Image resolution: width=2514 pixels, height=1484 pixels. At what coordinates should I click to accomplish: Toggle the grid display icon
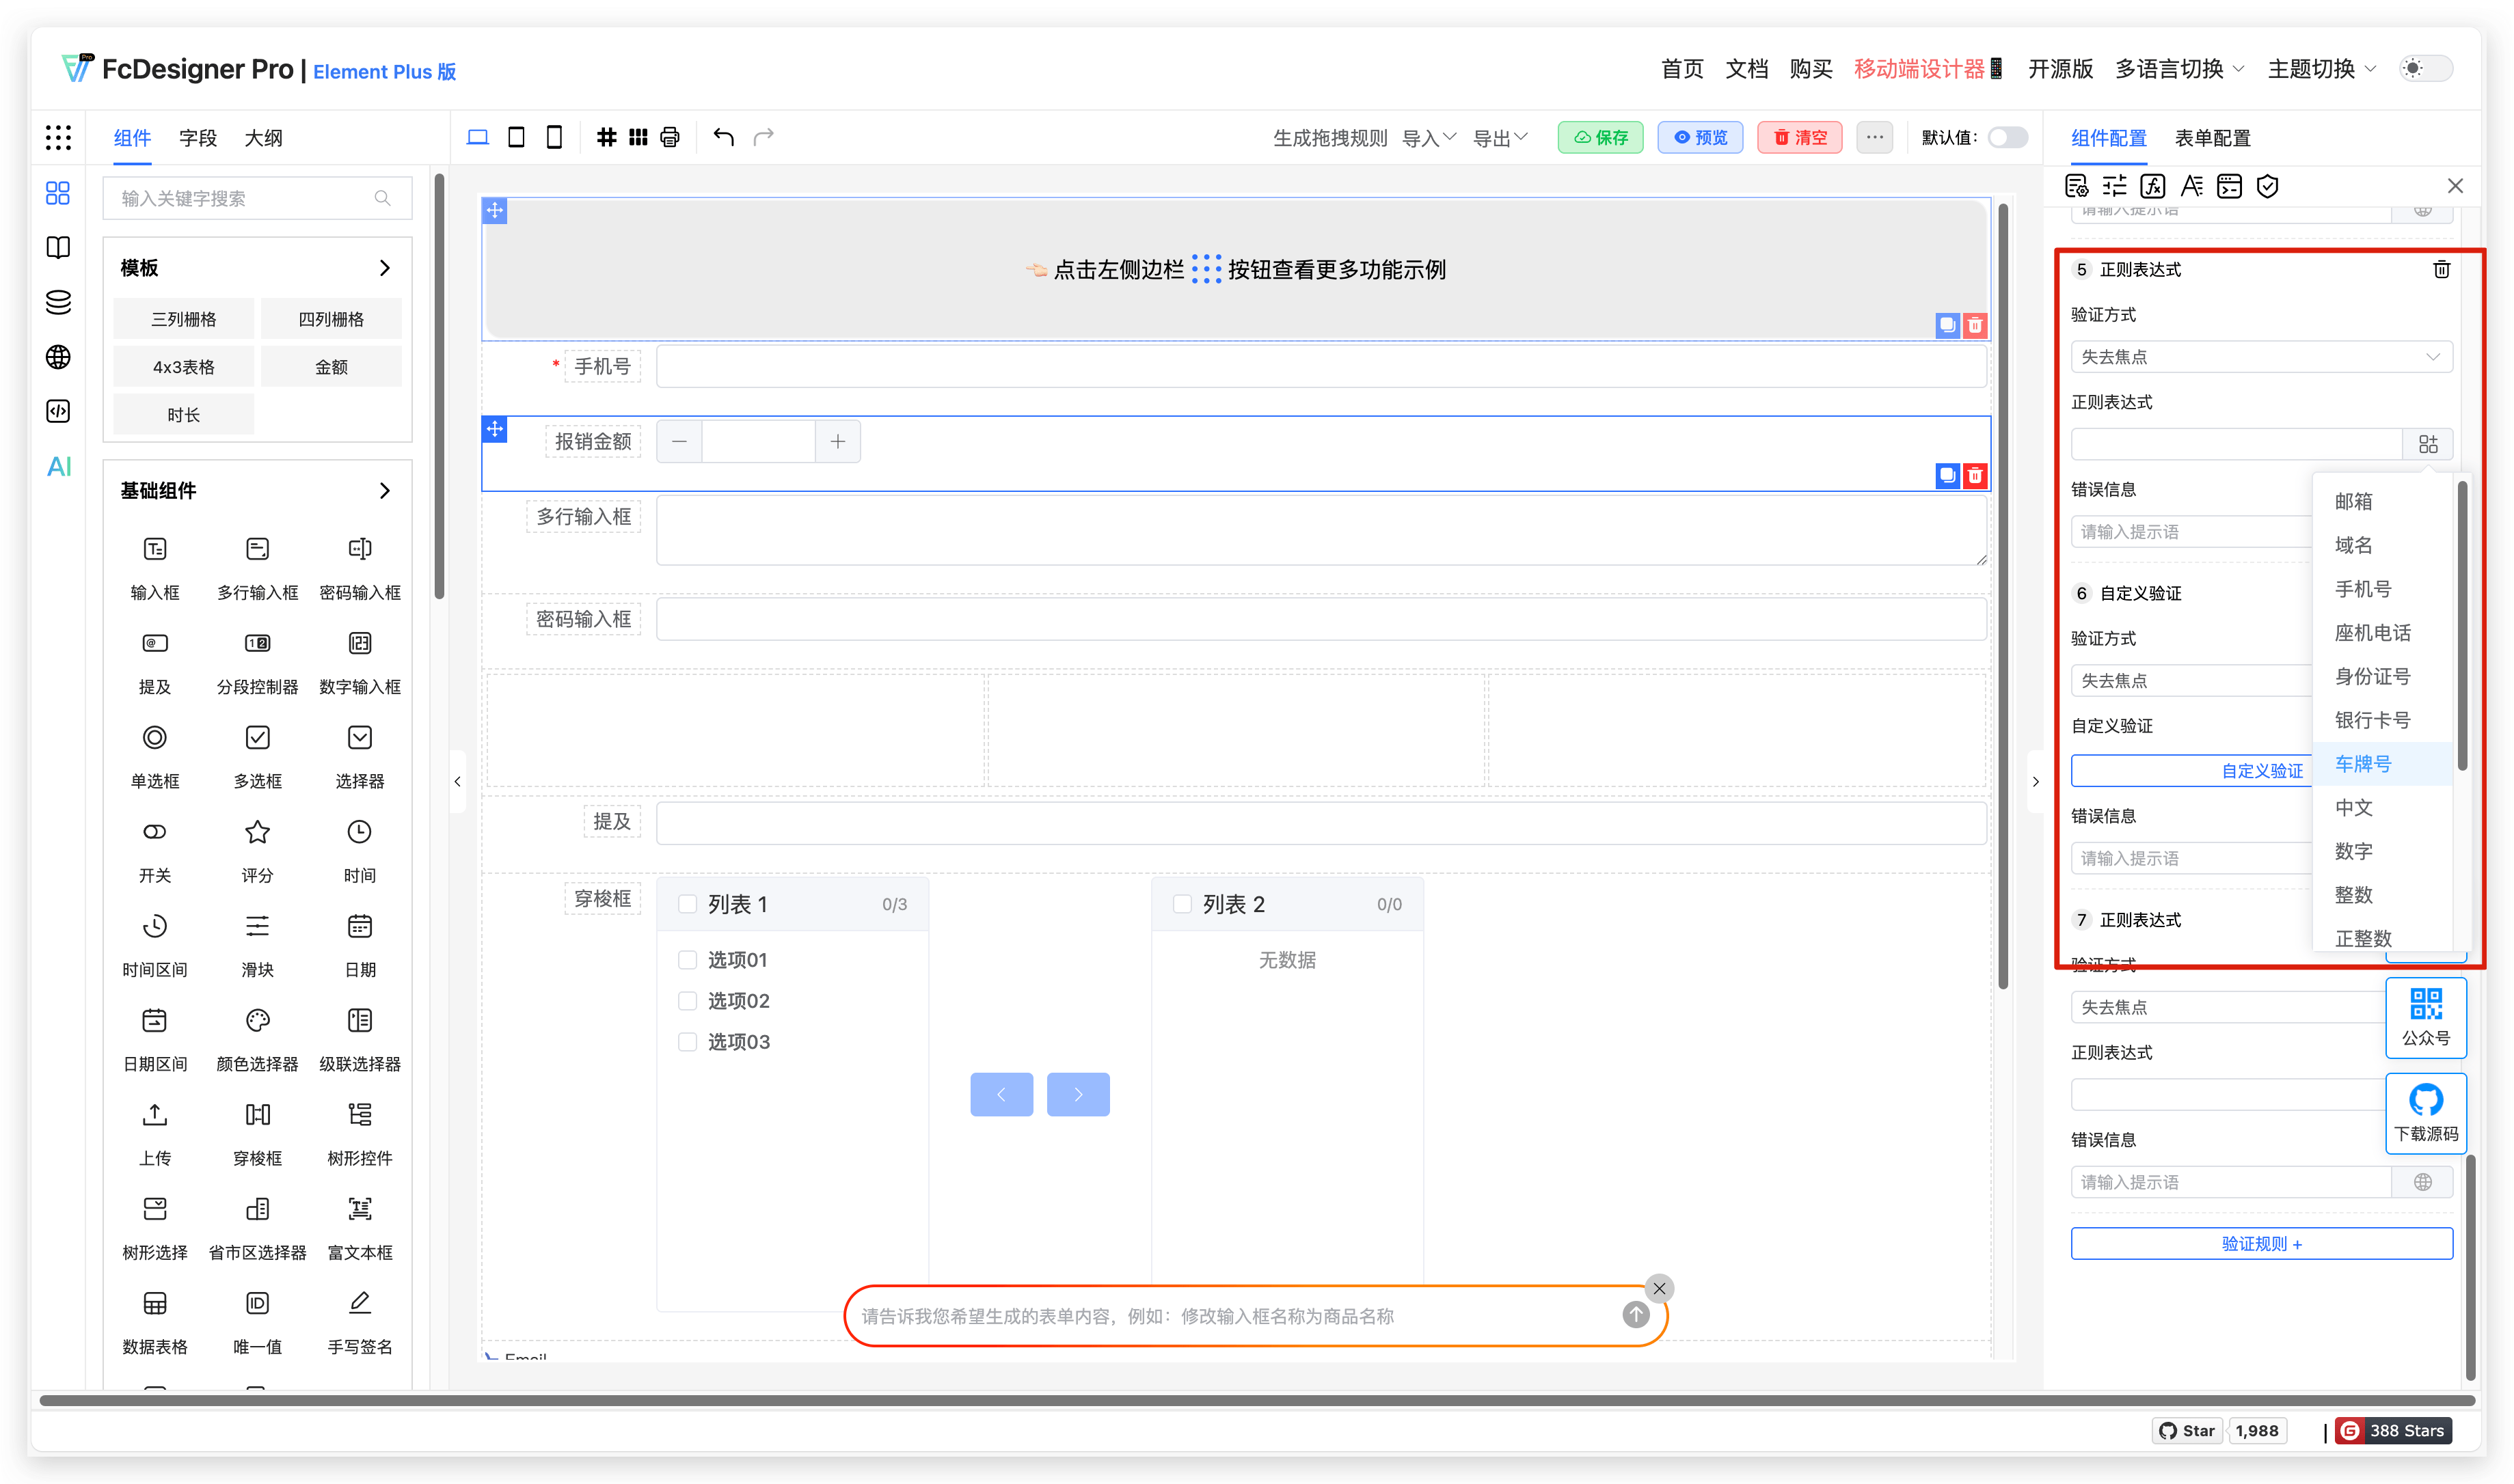(x=607, y=136)
